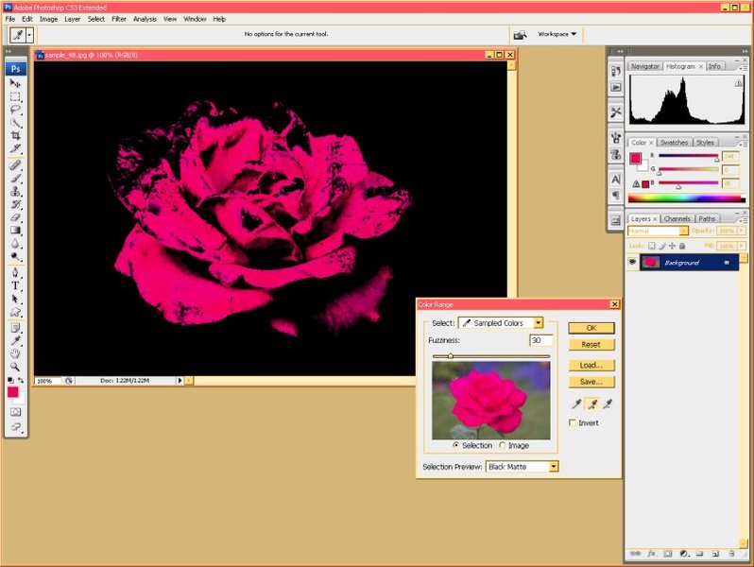Choose the Hand tool
Viewport: 754px width, 567px height.
[16, 353]
